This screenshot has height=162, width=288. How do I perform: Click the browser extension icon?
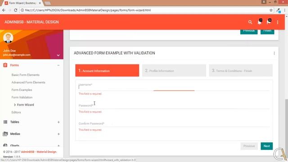(x=279, y=10)
